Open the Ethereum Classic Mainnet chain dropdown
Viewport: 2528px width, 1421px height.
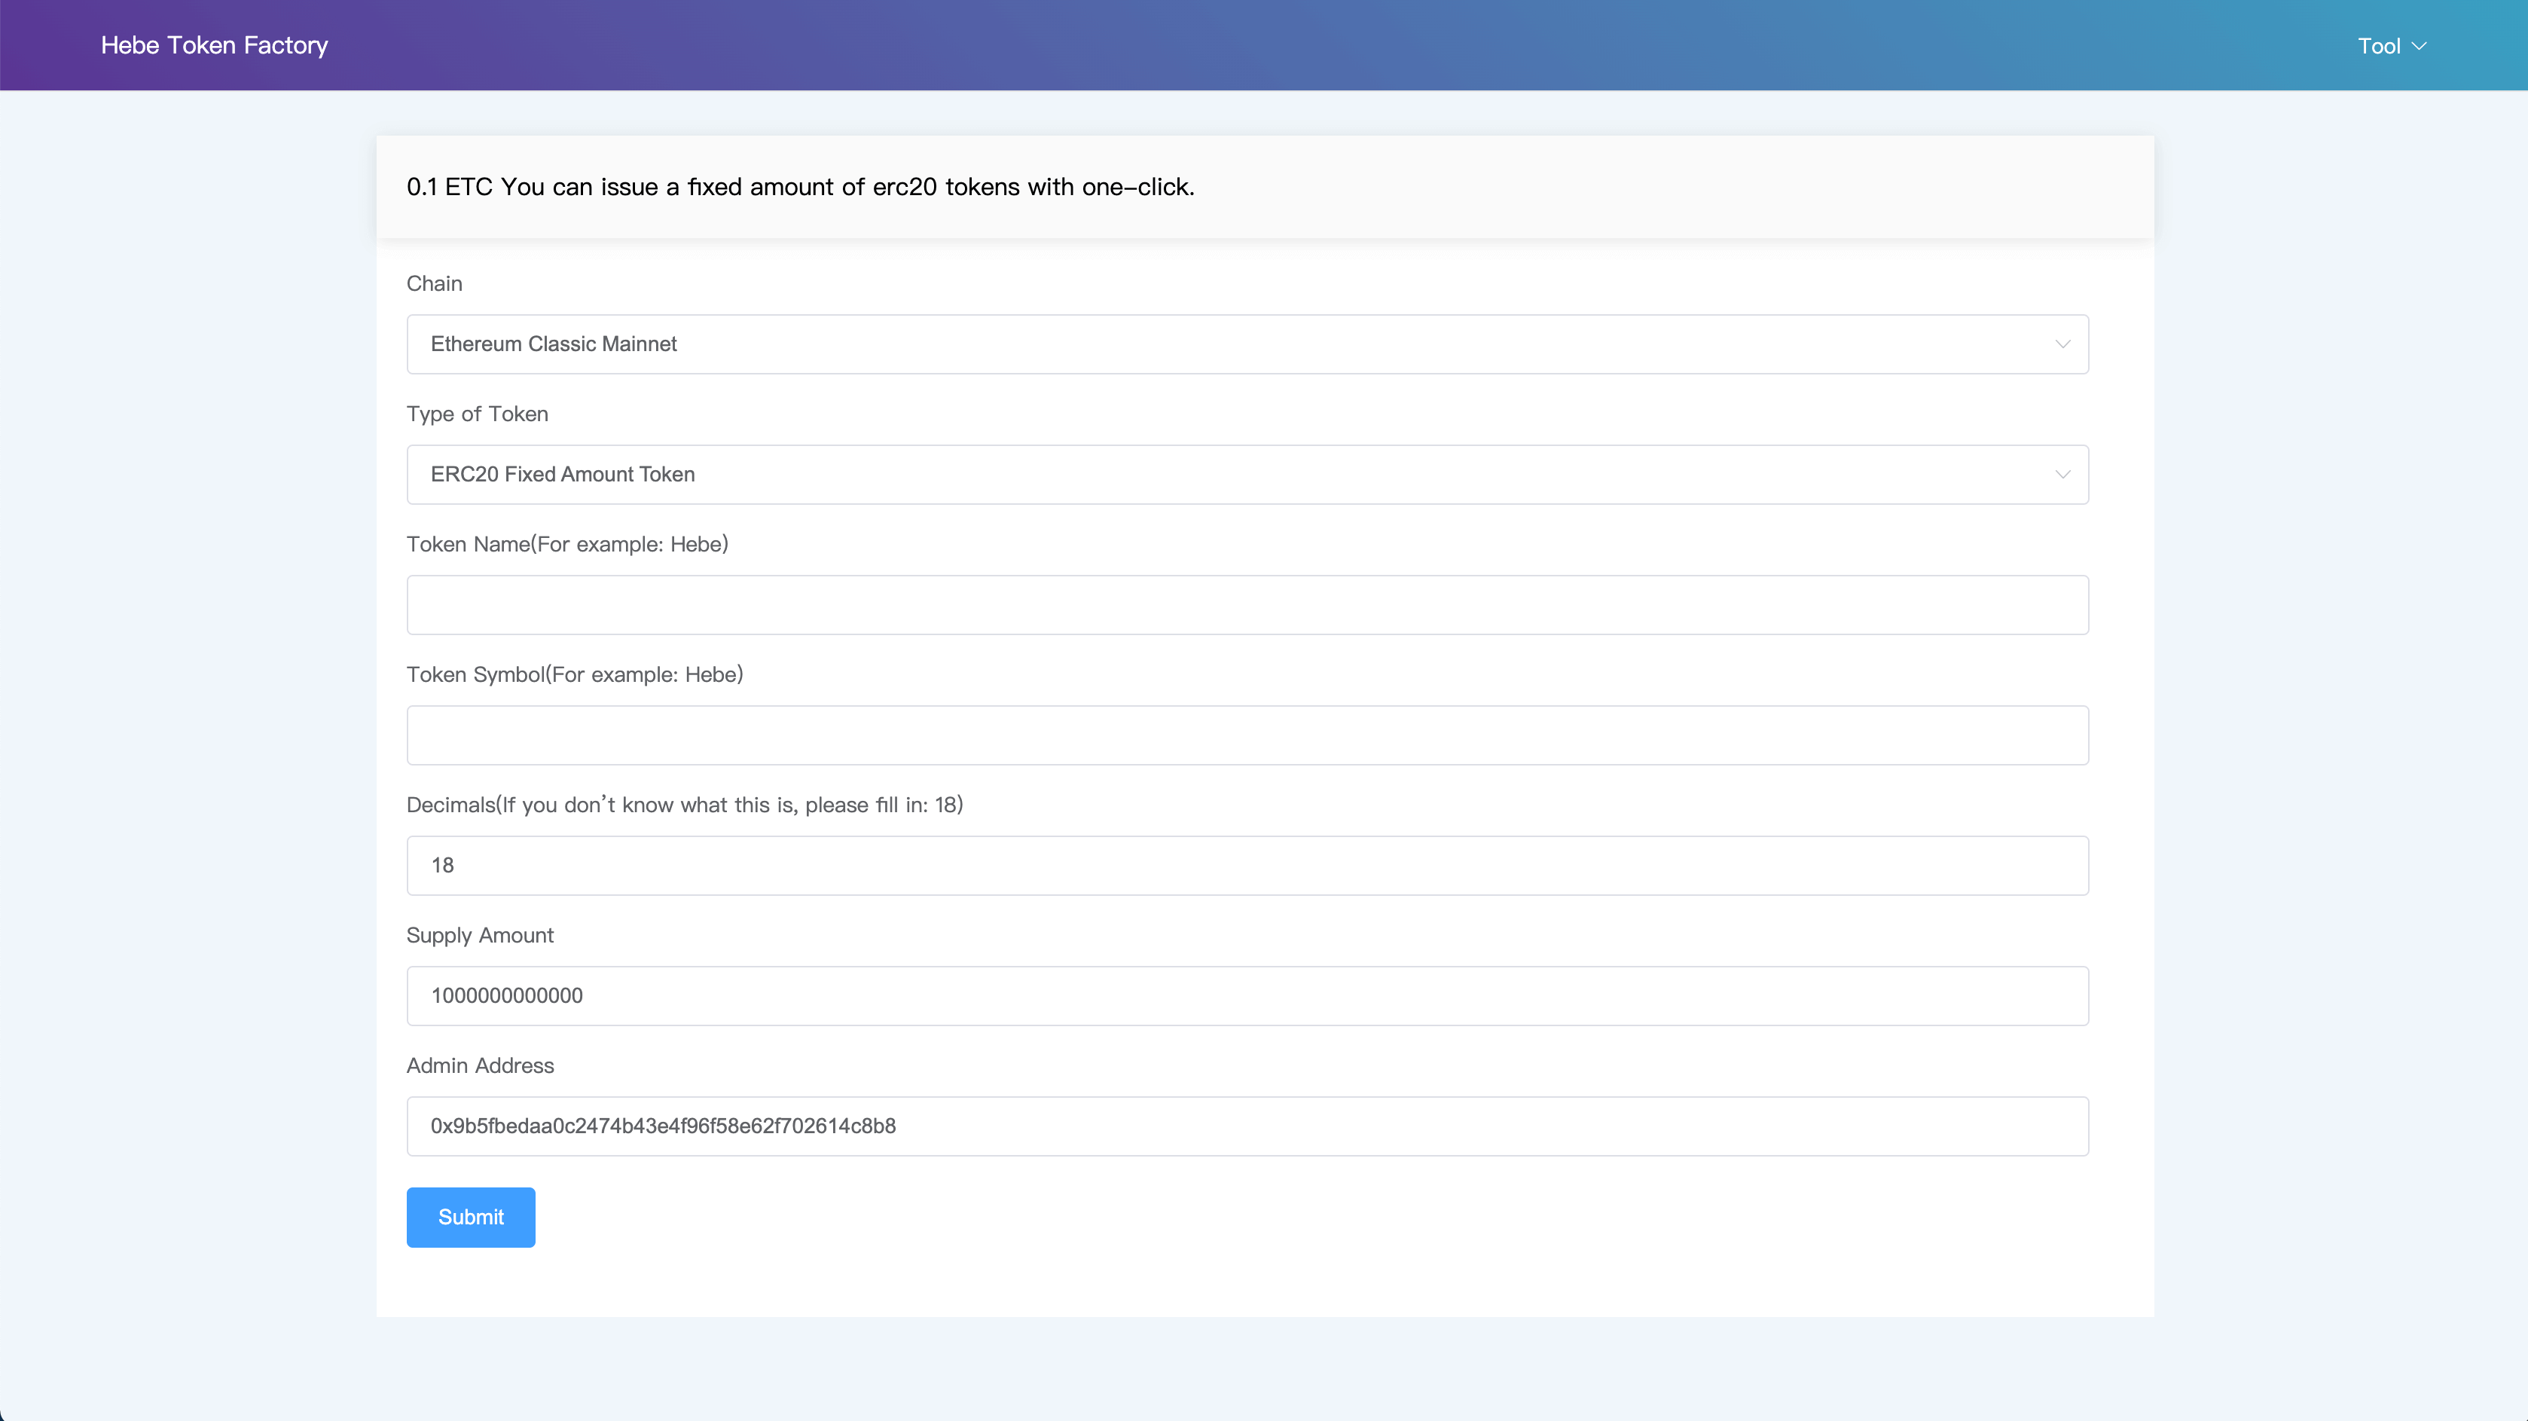tap(1247, 344)
